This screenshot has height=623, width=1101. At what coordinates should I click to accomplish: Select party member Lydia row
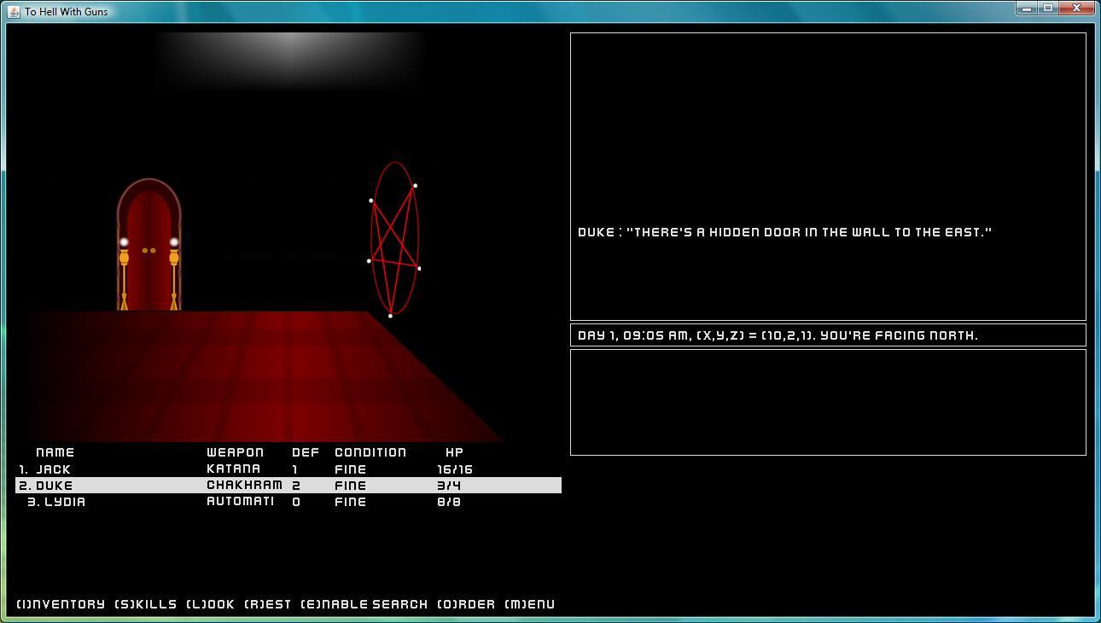[x=288, y=502]
